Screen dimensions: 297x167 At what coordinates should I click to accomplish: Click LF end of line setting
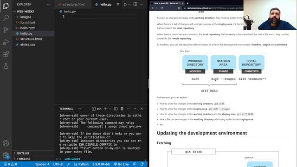click(68, 164)
